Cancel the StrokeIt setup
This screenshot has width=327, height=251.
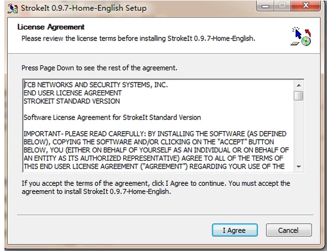[289, 230]
